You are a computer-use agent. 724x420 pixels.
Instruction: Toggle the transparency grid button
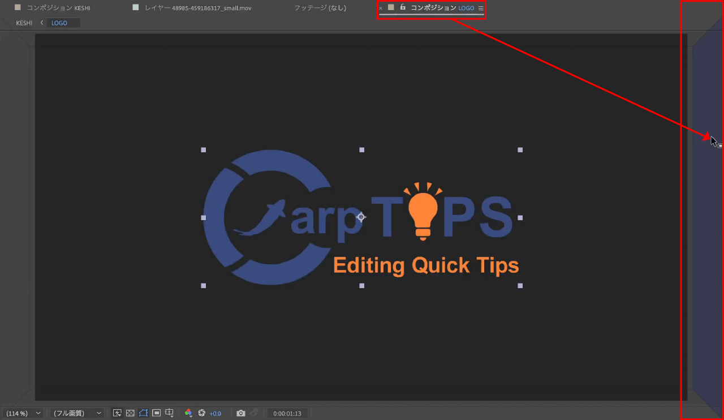pyautogui.click(x=130, y=413)
